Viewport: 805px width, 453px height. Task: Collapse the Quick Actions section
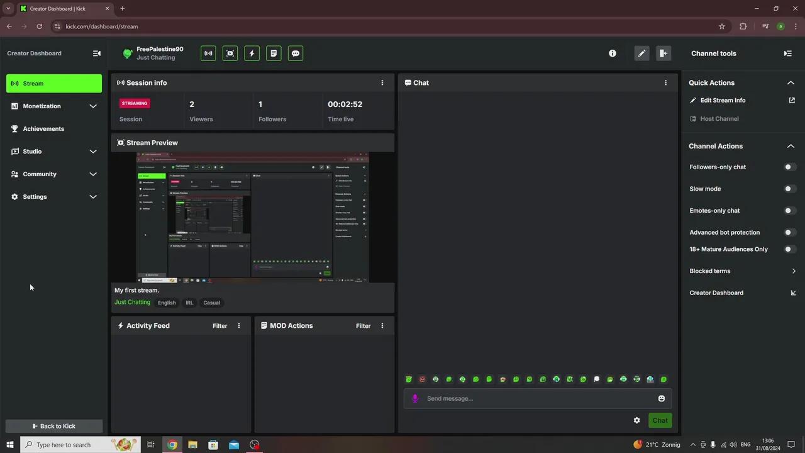(x=791, y=82)
